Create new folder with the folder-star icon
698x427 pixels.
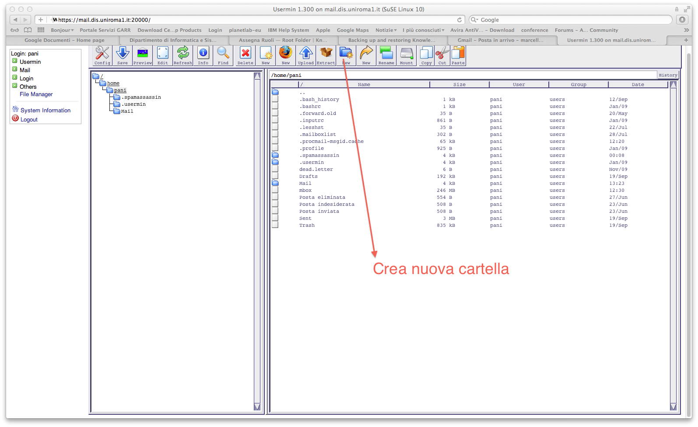[346, 56]
